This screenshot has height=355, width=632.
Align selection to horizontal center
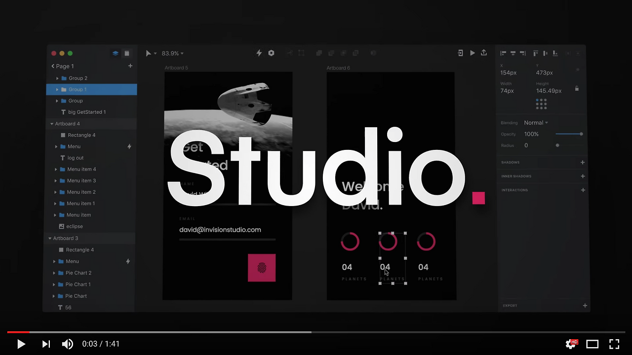(x=513, y=53)
